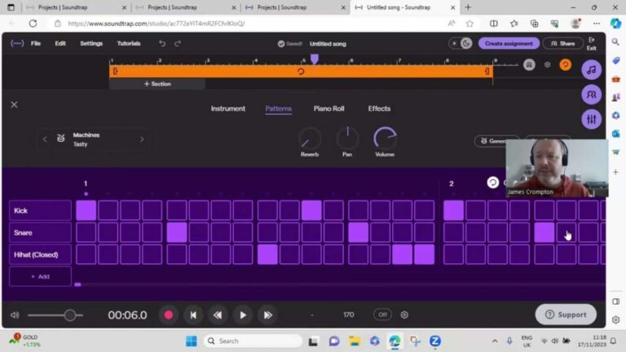Screen dimensions: 626x352
Task: Toggle the last Hihat step in bar 1
Action: [424, 254]
